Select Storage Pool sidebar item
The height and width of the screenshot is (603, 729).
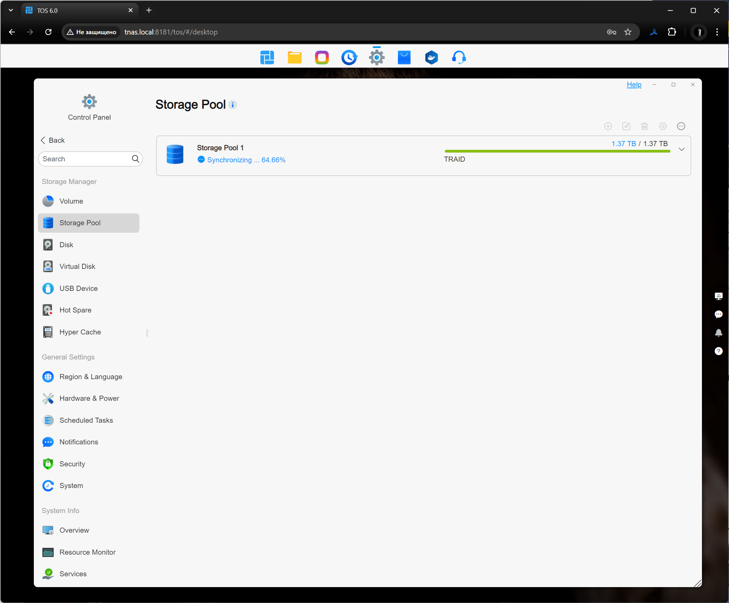click(89, 223)
